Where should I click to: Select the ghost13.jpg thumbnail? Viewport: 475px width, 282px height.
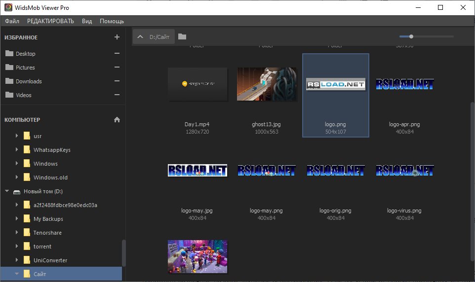click(267, 84)
